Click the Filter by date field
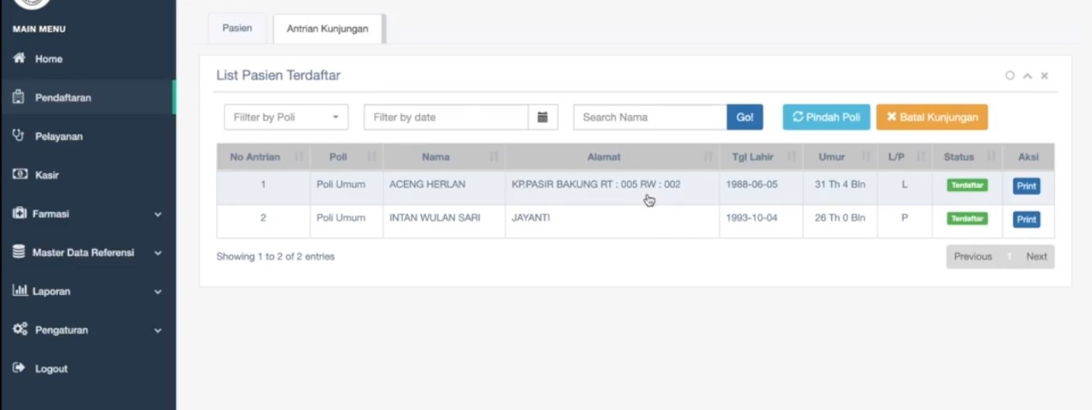Image resolution: width=1092 pixels, height=410 pixels. click(446, 118)
